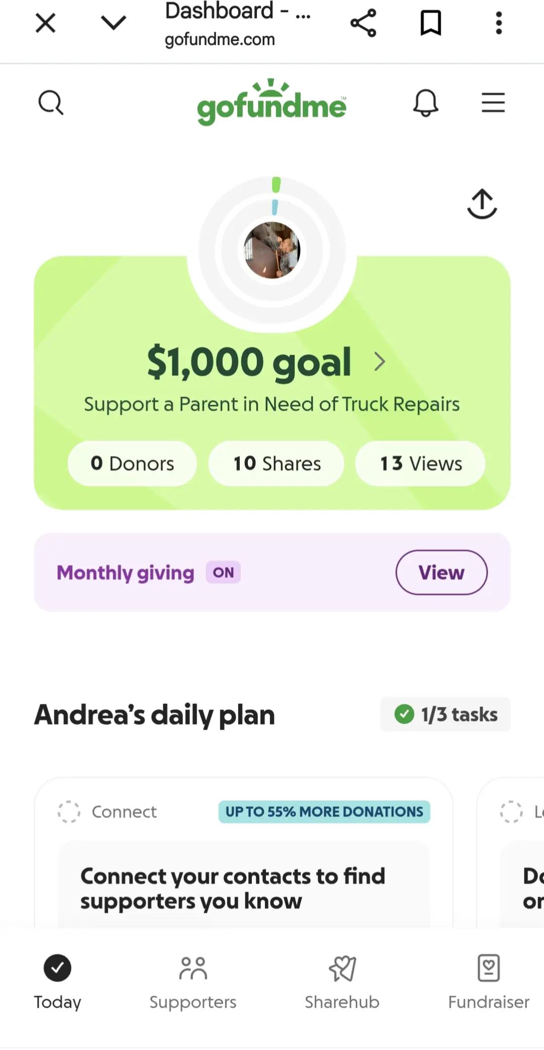
Task: Switch to the Sharehub tab
Action: [x=342, y=983]
